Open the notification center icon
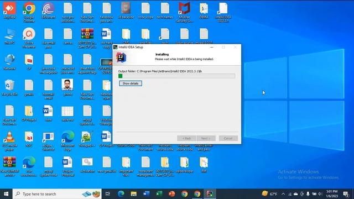The image size is (354, 199). 346,194
